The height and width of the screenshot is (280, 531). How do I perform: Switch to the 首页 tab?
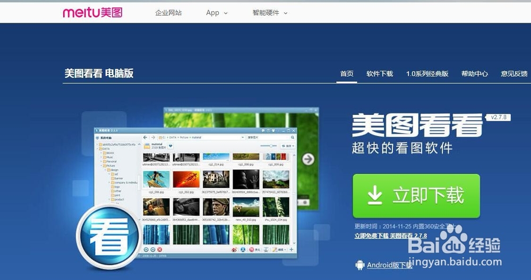(x=347, y=74)
